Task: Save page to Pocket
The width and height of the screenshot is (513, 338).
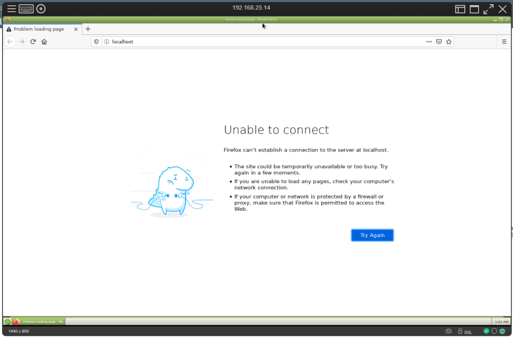Action: coord(439,42)
